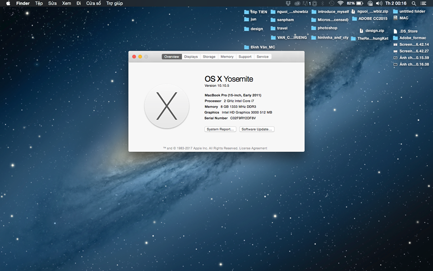Open Spotlight search magnifier
The image size is (433, 271).
pyautogui.click(x=414, y=3)
